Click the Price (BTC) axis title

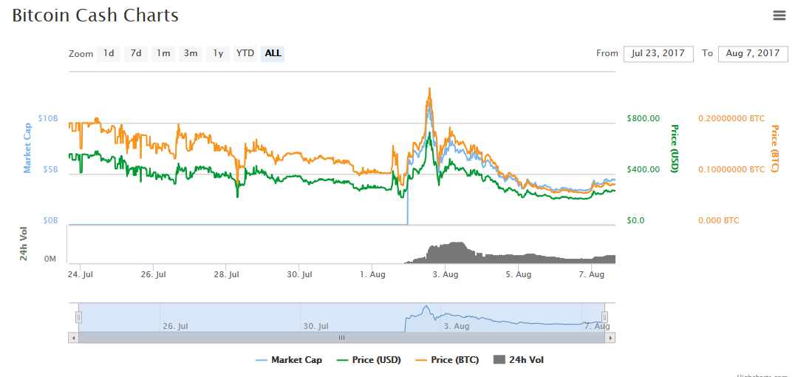click(774, 149)
